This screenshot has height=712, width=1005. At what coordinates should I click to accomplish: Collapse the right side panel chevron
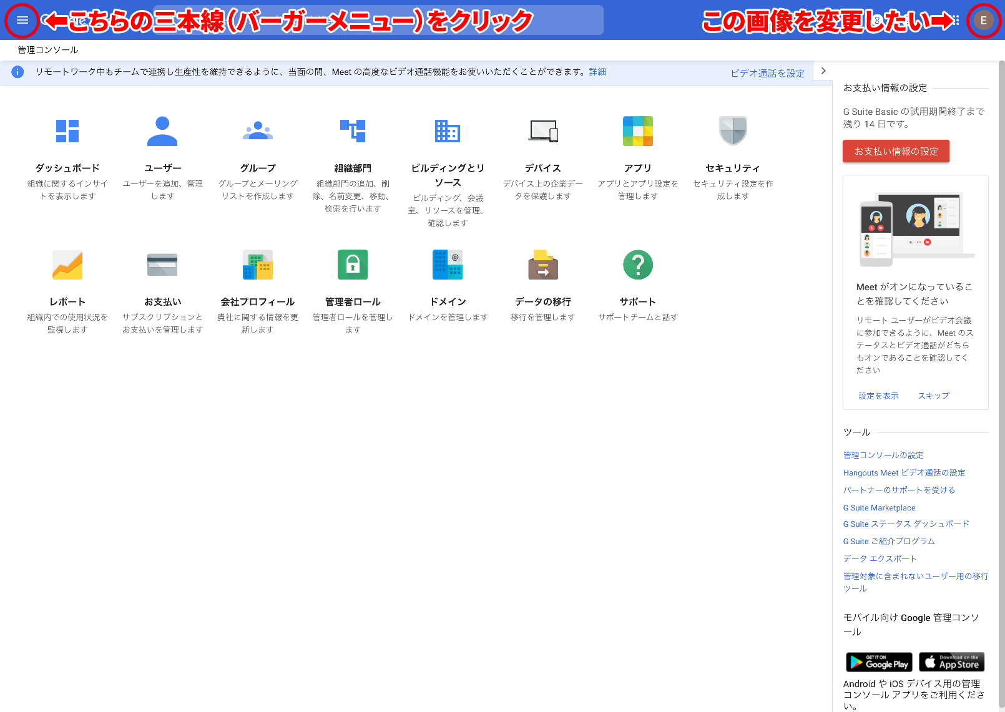[x=823, y=71]
